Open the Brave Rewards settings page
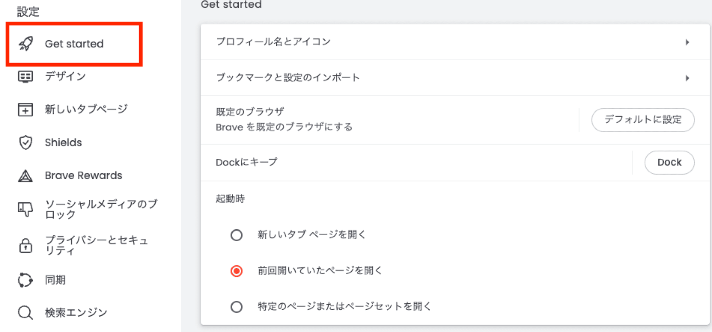Image resolution: width=712 pixels, height=332 pixels. pos(83,175)
